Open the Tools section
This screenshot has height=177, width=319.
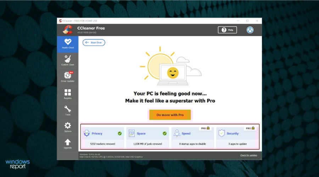[68, 110]
